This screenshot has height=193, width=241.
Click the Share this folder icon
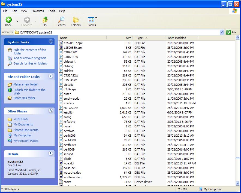10,98
